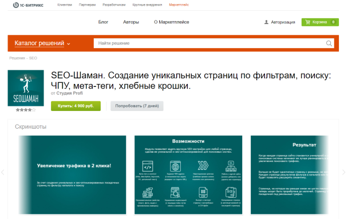This screenshot has width=348, height=219.
Task: Click the globe icon in Возможности
Action: point(175,166)
